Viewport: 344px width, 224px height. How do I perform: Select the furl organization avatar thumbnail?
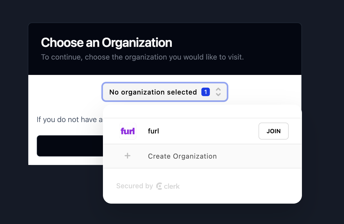(x=128, y=131)
